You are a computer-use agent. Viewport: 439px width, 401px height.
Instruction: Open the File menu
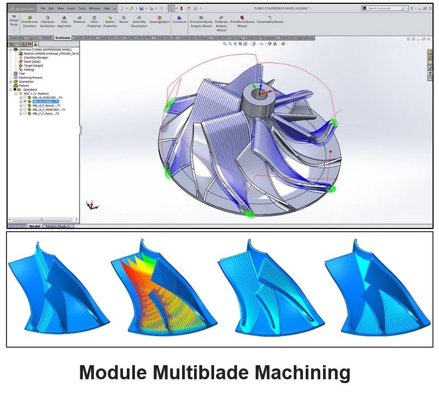(43, 8)
